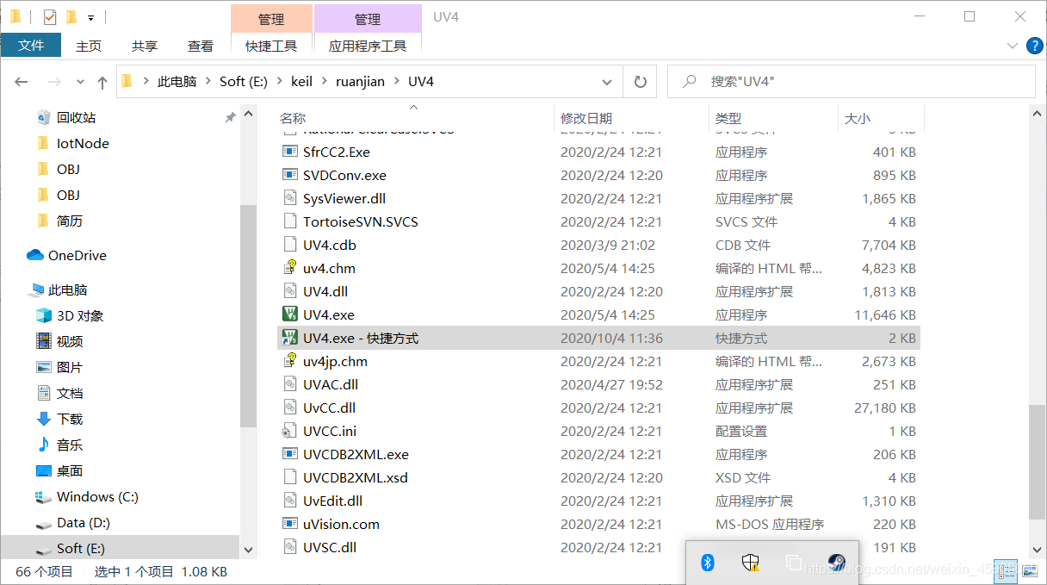Open the 文件 (File) menu

(31, 45)
